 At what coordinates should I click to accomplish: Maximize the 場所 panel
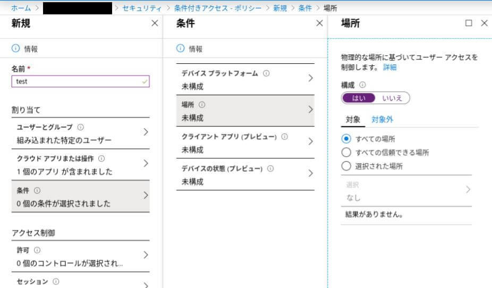[x=469, y=23]
